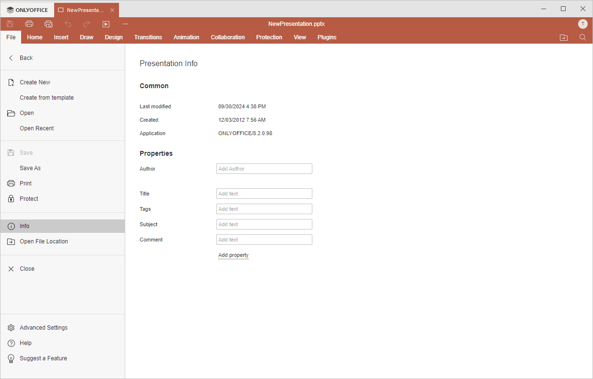
Task: Click the Add Author input field
Action: click(264, 169)
